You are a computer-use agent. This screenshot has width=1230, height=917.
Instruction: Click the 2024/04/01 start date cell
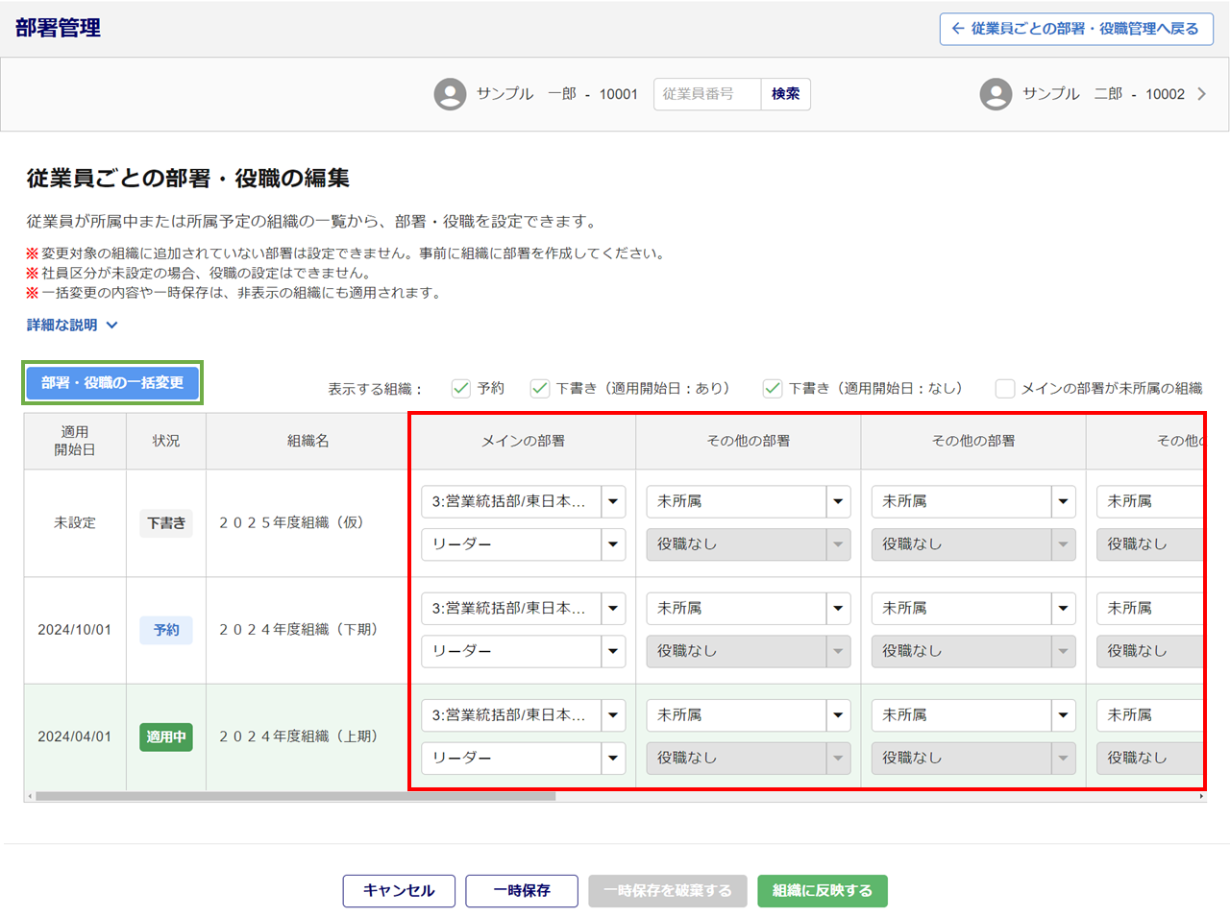[75, 736]
